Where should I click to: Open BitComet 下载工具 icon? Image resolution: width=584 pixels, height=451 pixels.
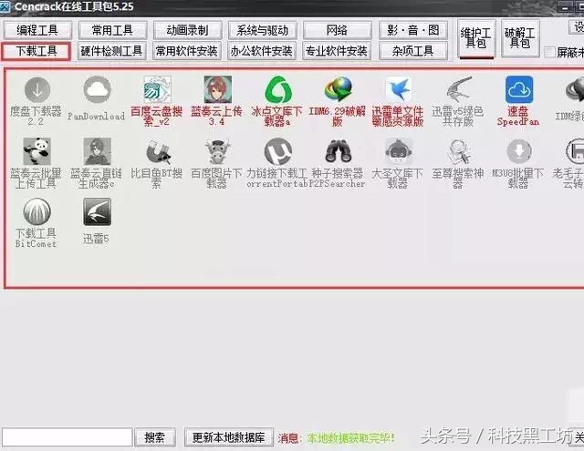point(36,211)
